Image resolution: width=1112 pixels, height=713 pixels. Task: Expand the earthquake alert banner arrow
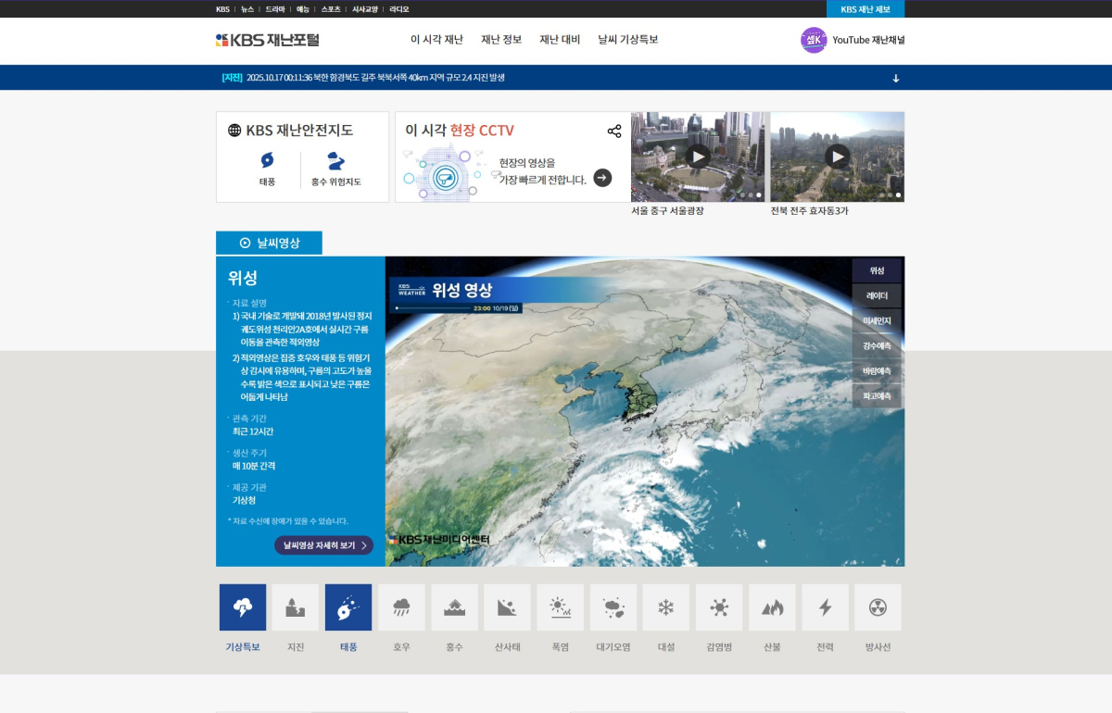[894, 79]
